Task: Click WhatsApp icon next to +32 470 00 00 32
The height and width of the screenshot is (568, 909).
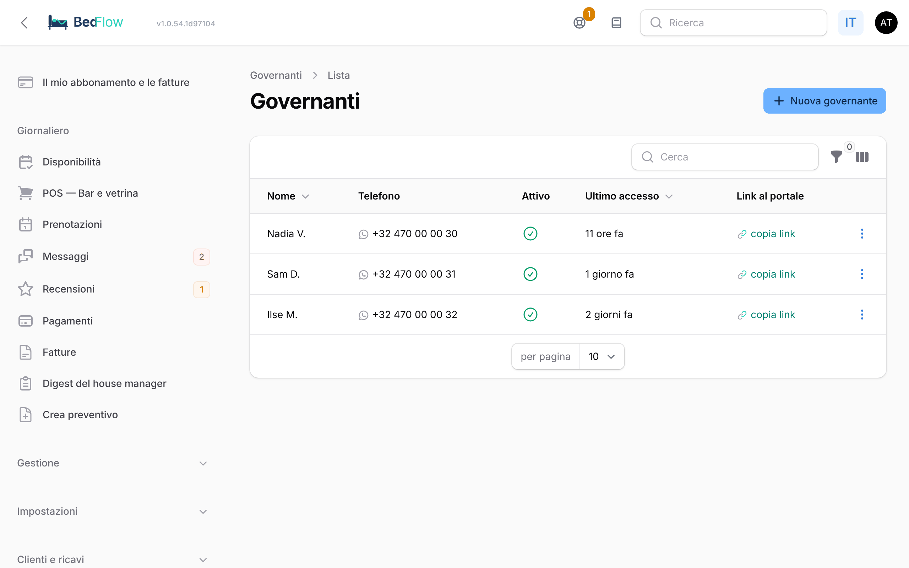Action: 363,315
